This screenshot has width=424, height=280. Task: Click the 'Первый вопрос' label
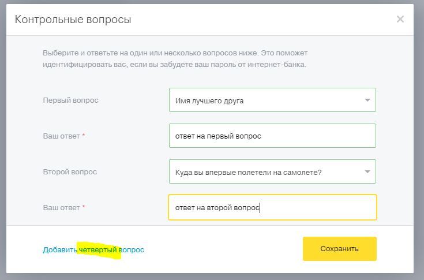70,100
